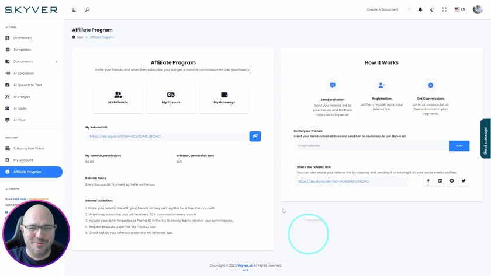Toggle dark mode moon icon

[432, 9]
